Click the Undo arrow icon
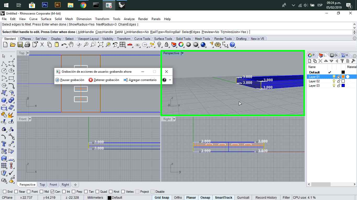The image size is (357, 200). coord(64,45)
